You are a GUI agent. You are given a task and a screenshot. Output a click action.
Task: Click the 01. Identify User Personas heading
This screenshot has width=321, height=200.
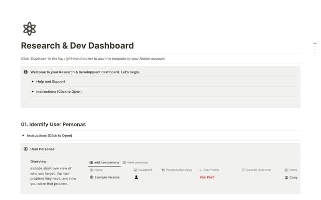click(x=53, y=124)
